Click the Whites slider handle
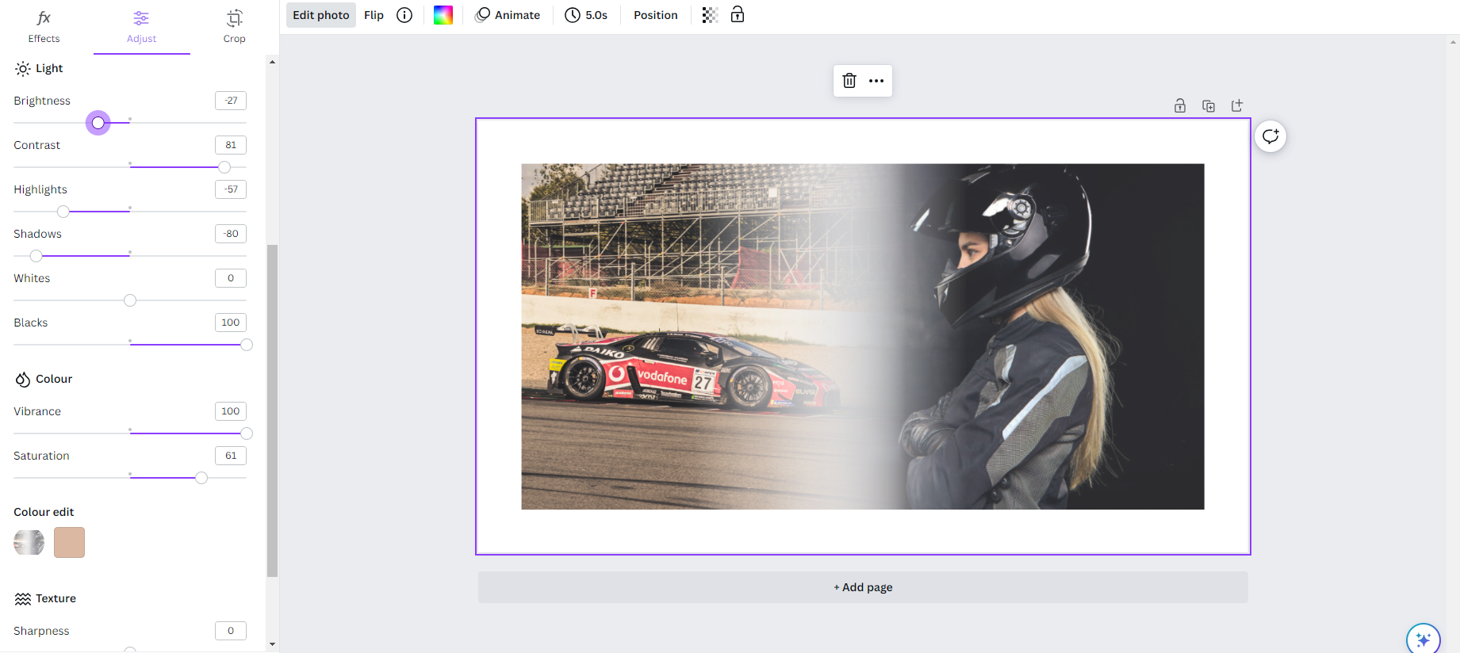This screenshot has height=653, width=1460. point(130,300)
